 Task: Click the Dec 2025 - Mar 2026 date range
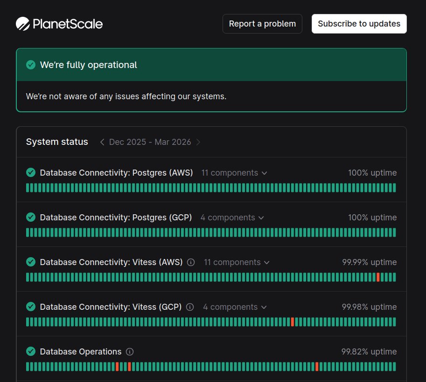[x=150, y=142]
